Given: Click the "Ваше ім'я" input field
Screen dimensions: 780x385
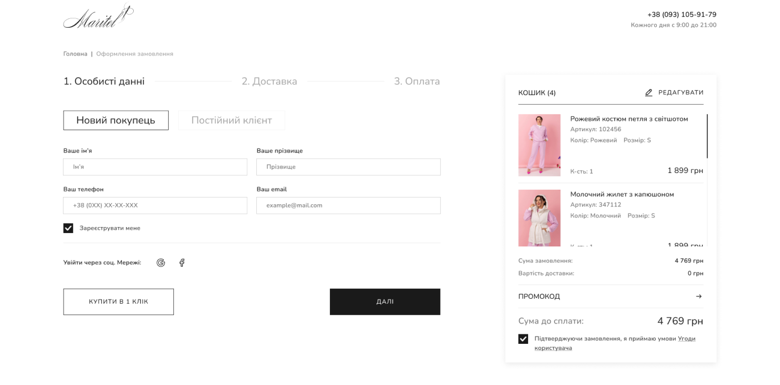Looking at the screenshot, I should [155, 167].
